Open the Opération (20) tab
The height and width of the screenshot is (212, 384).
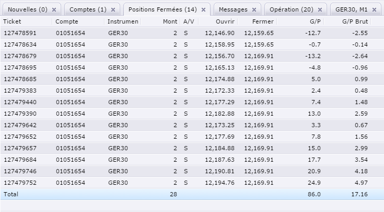[x=291, y=10]
